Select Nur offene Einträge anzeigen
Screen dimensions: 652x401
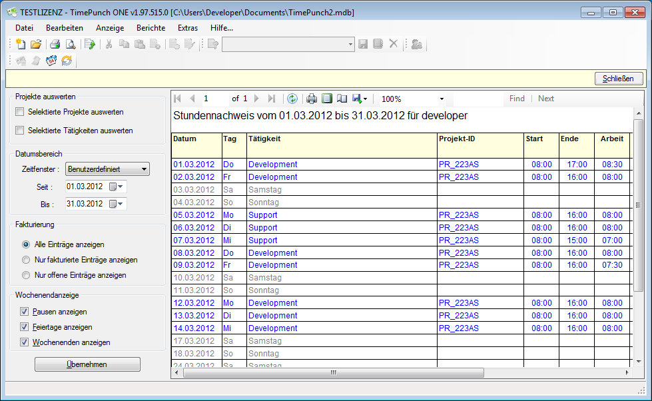26,275
